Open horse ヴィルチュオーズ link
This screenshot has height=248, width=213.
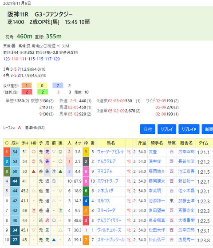click(109, 230)
